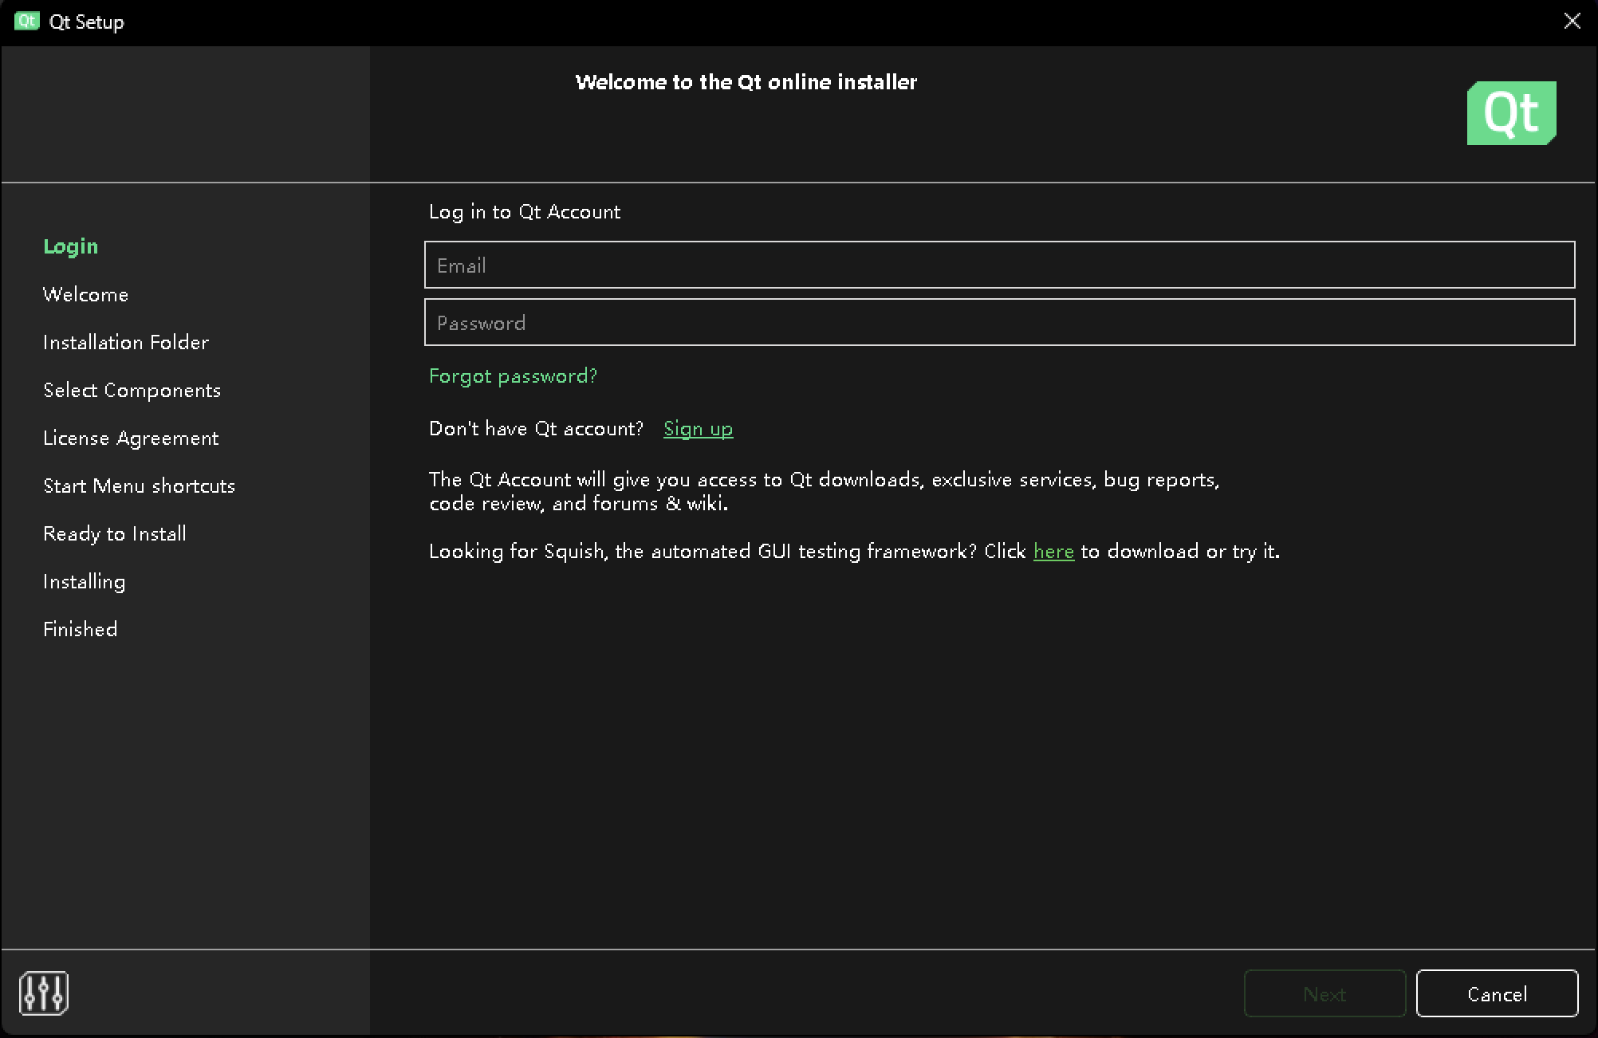Open the License Agreement step
1598x1038 pixels.
point(131,438)
